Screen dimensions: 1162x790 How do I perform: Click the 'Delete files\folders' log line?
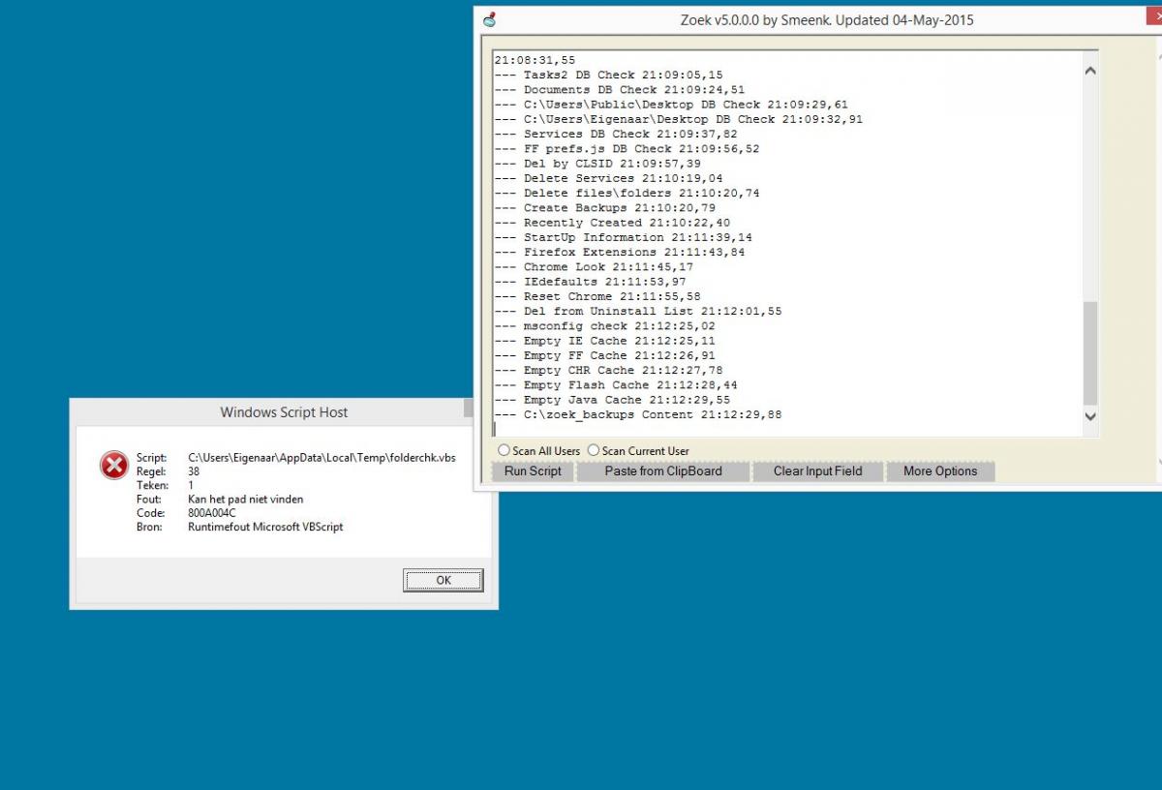pos(627,193)
